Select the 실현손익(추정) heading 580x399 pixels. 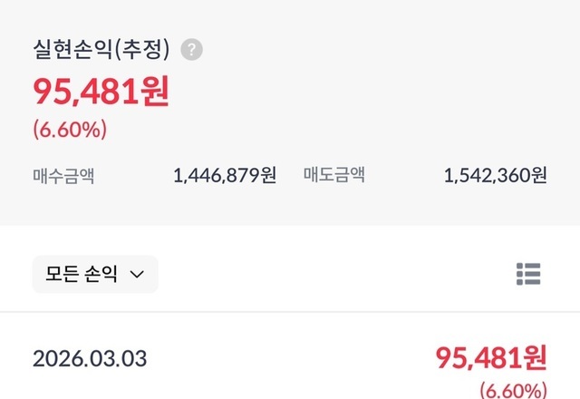point(103,50)
